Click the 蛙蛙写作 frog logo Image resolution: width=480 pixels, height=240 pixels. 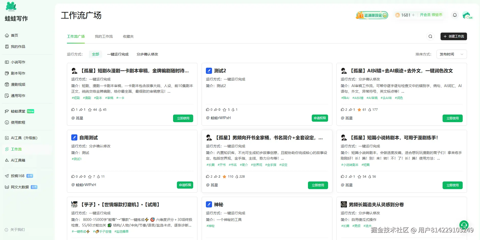coord(11,7)
